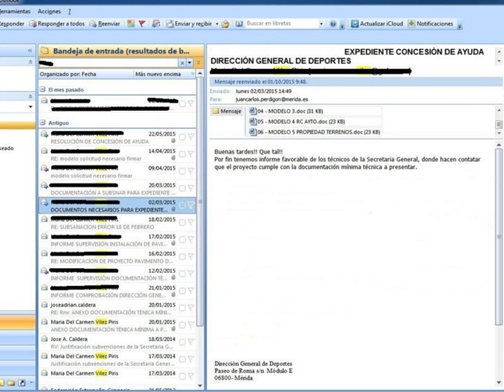504x392 pixels.
Task: Toggle category box on 22/05/2015 email
Action: click(x=182, y=137)
